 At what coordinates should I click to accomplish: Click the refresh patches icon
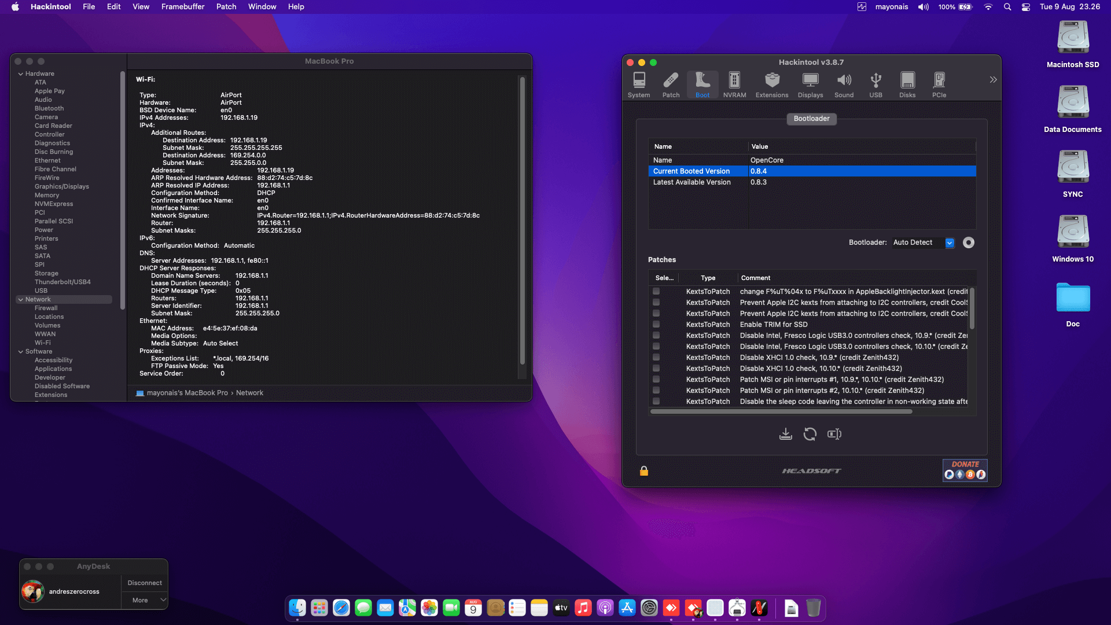[x=810, y=434]
